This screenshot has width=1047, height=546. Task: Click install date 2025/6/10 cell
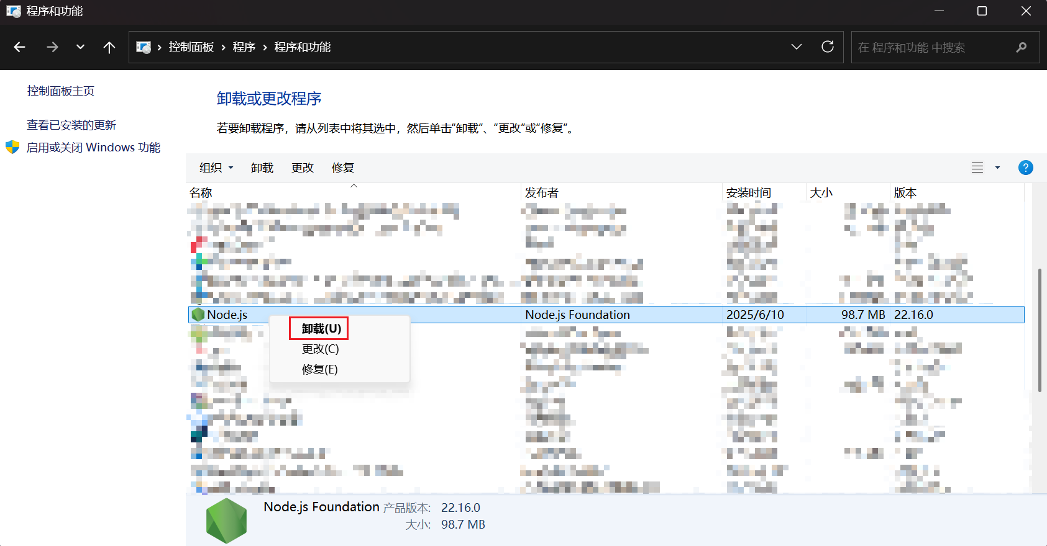[x=756, y=315]
